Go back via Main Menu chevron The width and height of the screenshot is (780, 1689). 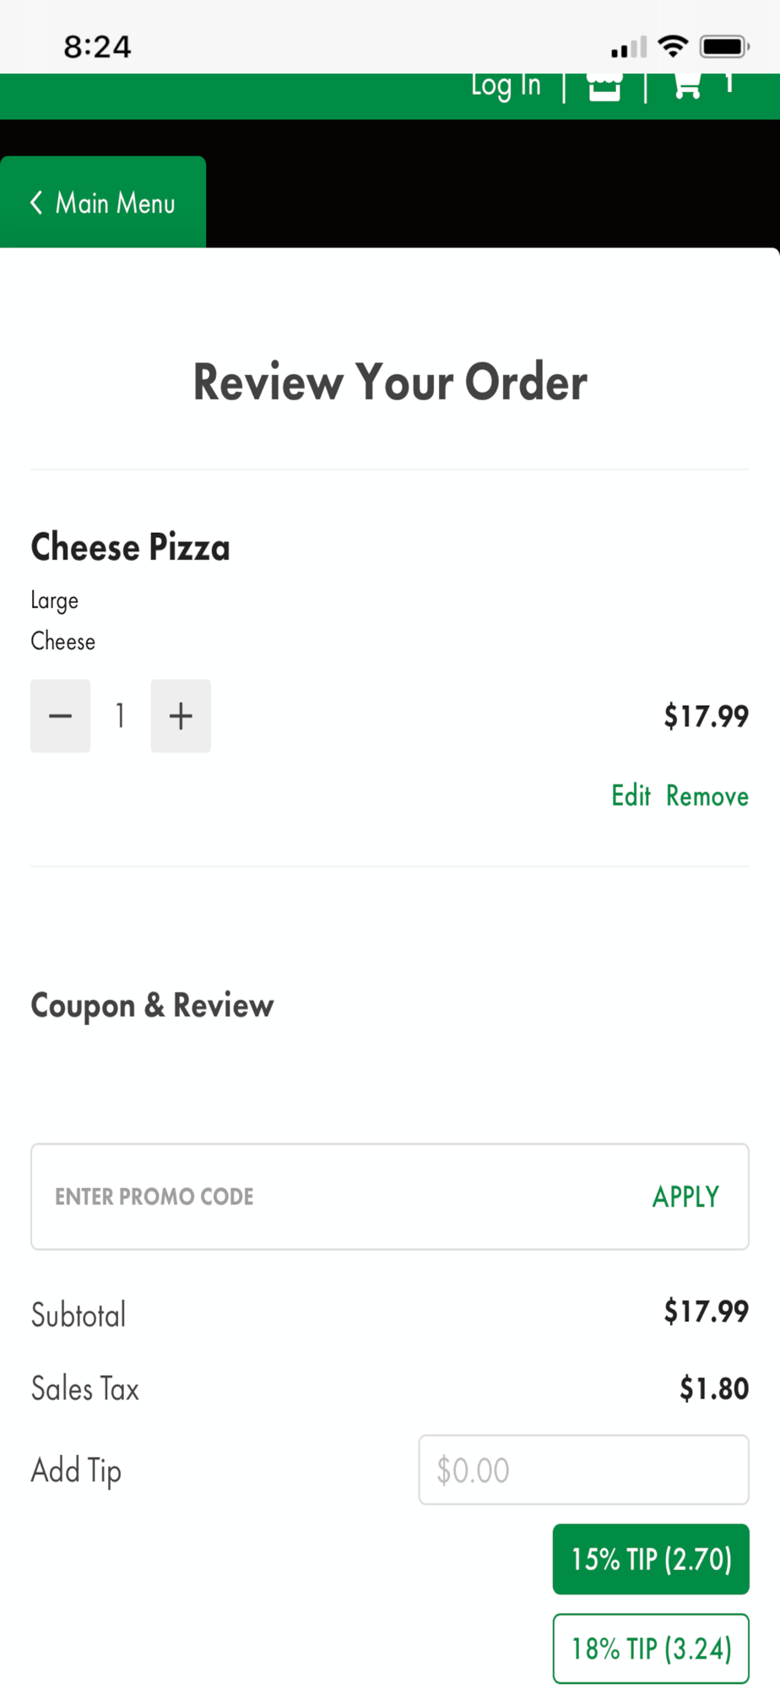tap(36, 203)
